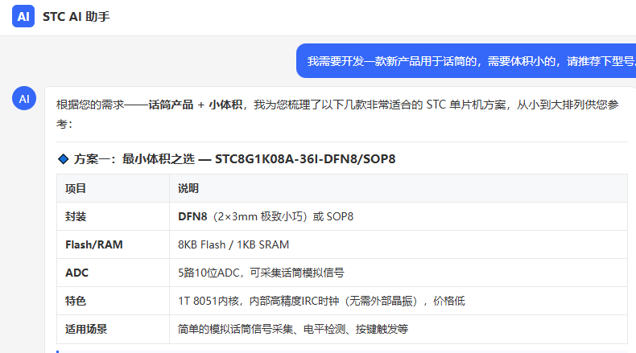Click the 项目 column header
Viewport: 636px width, 353px height.
[114, 188]
